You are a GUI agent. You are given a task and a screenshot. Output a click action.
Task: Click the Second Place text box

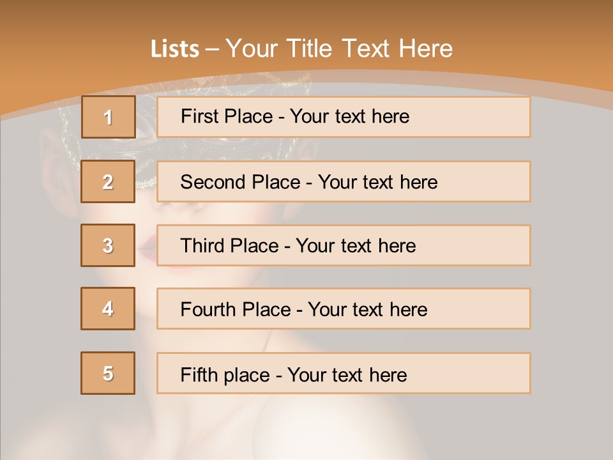pos(344,181)
